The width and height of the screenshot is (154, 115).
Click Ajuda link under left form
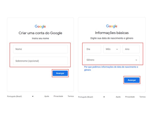click(46, 96)
